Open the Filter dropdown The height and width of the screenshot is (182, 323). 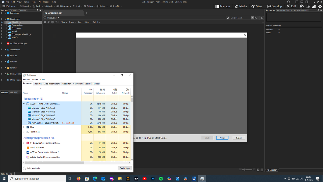[64, 22]
